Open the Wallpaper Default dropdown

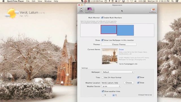pos(118,72)
